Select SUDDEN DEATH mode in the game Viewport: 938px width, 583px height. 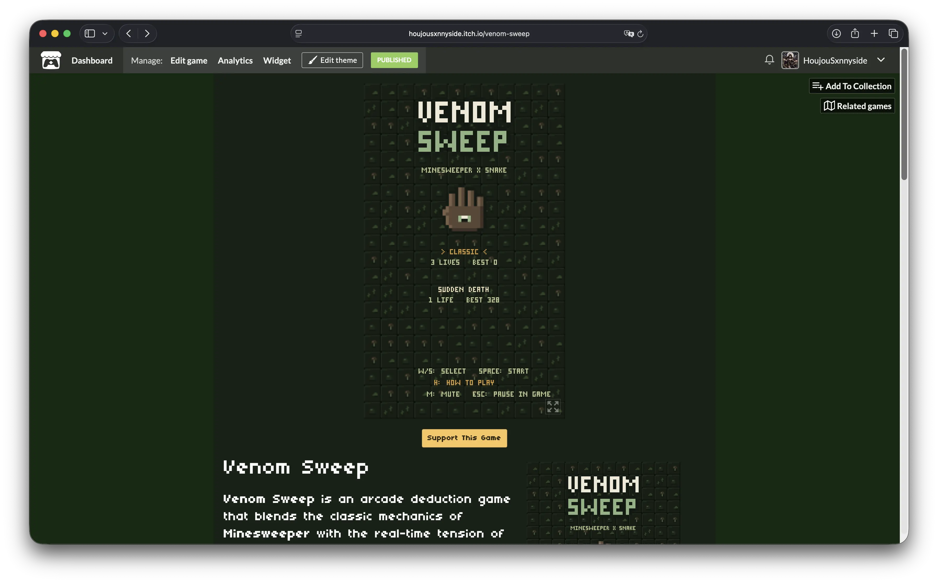click(x=463, y=290)
